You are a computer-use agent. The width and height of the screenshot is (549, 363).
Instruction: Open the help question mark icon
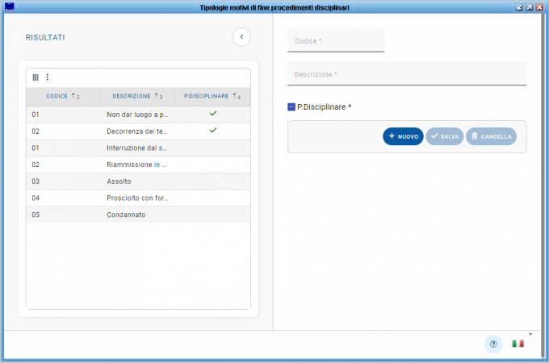(493, 344)
